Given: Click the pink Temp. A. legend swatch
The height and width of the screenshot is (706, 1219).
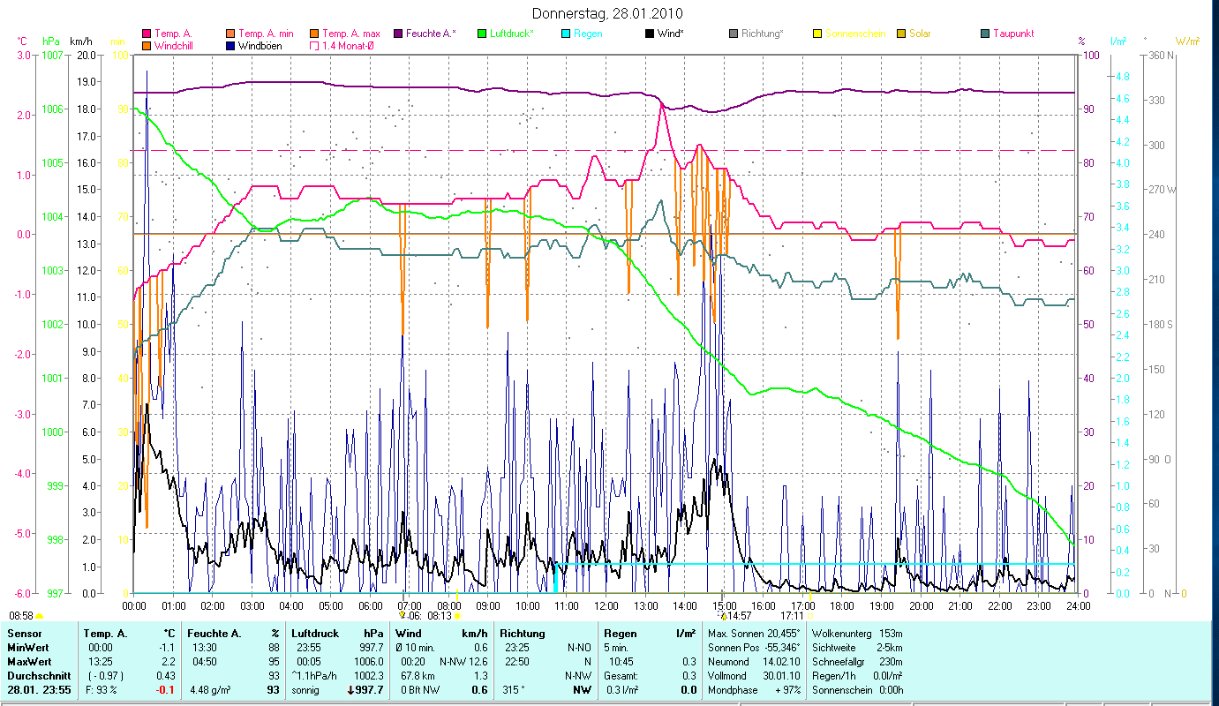Looking at the screenshot, I should coord(147,34).
